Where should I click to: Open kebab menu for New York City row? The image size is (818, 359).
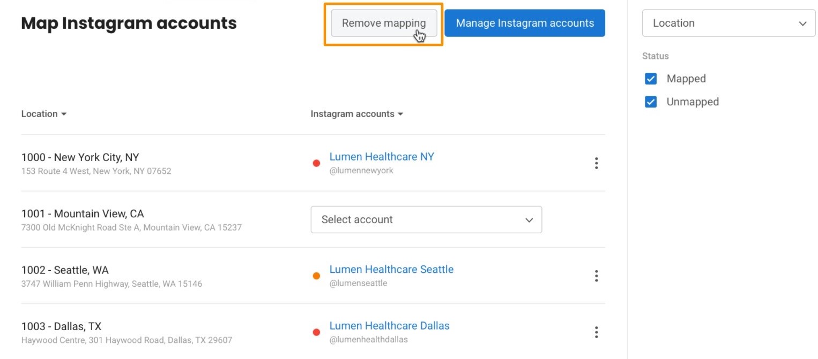(596, 163)
